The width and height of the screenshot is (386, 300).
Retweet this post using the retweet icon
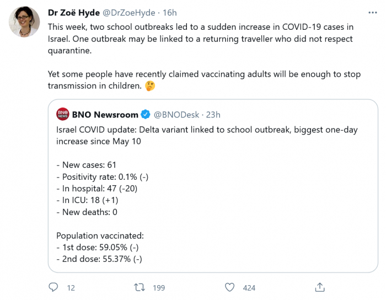(141, 287)
